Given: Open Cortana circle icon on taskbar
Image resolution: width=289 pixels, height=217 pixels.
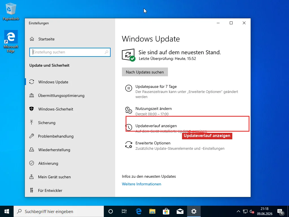Looking at the screenshot, I should (x=111, y=211).
